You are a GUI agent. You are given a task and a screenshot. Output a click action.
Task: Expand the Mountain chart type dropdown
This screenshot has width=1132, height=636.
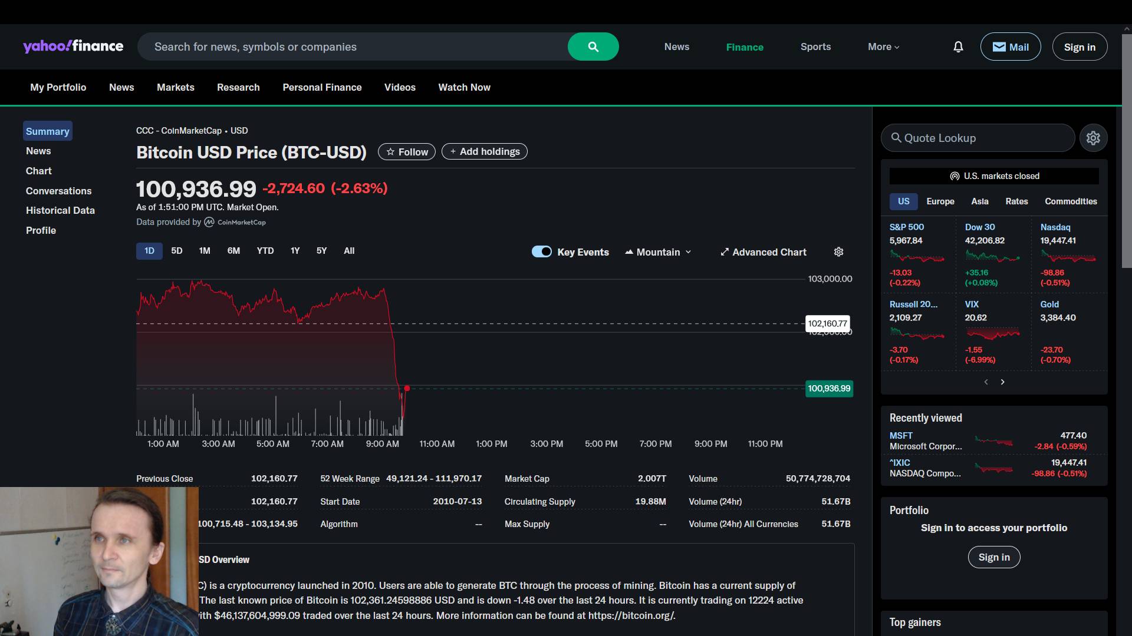pos(658,252)
